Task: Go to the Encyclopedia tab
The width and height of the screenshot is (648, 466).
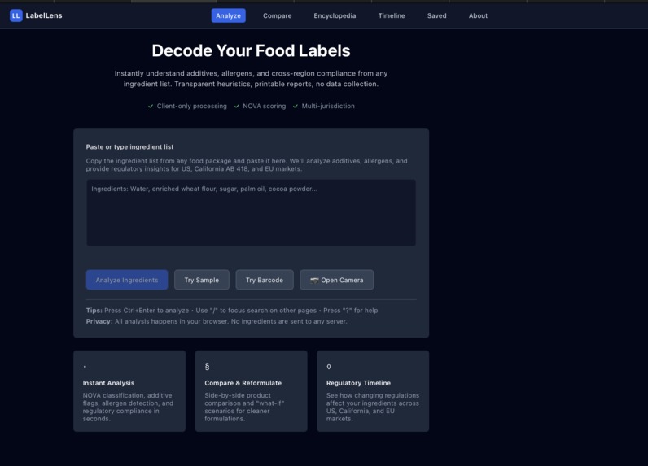Action: (x=335, y=15)
